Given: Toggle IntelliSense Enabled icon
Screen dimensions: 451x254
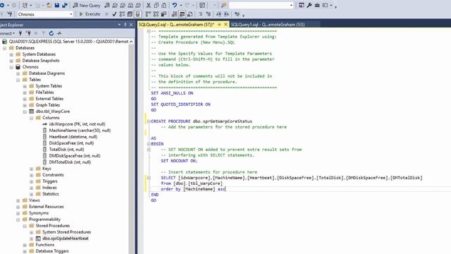Looking at the screenshot, I should 138,14.
